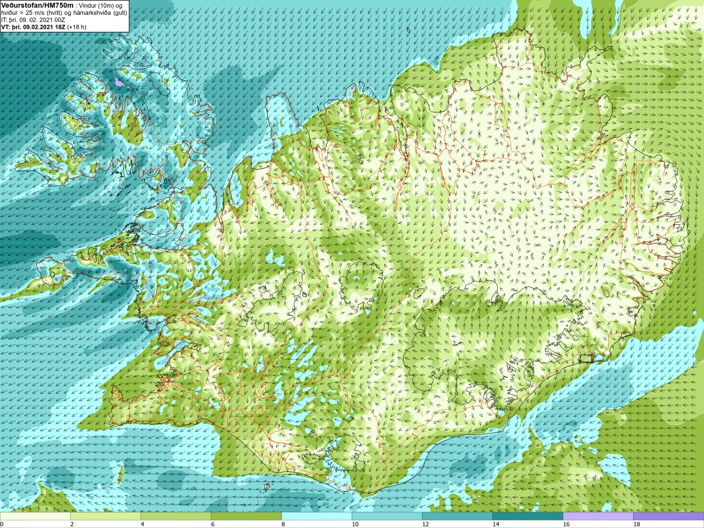
Task: Click the "10" label on the wind scale
Action: point(355,524)
